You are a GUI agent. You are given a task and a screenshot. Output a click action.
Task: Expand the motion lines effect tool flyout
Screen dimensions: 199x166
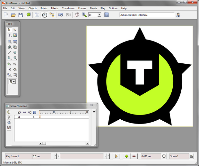pyautogui.click(x=15, y=75)
